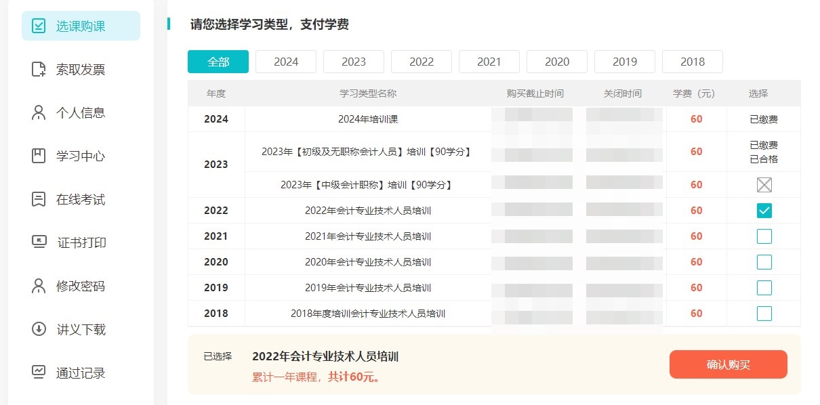The image size is (820, 405).
Task: Open 修改密码 from sidebar
Action: click(81, 286)
